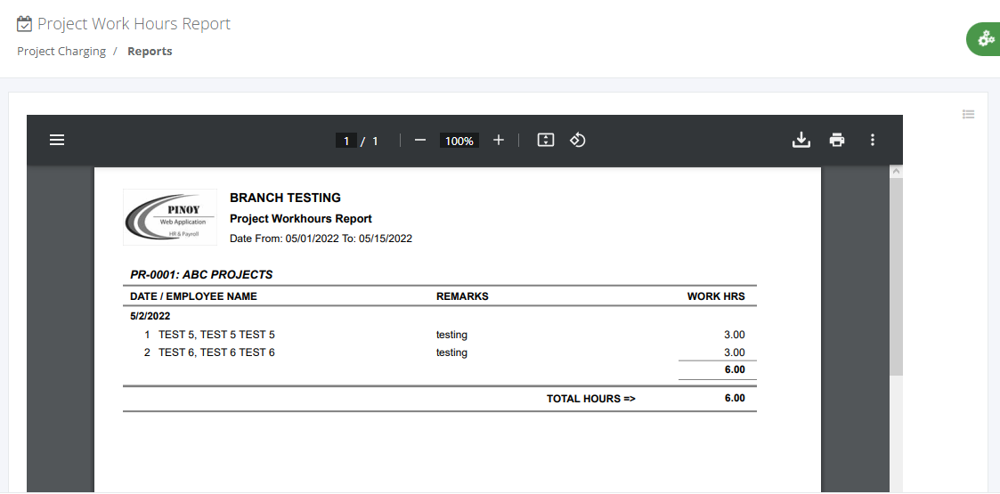The width and height of the screenshot is (1000, 494).
Task: Select the TEST 5 employee row text
Action: click(x=216, y=335)
